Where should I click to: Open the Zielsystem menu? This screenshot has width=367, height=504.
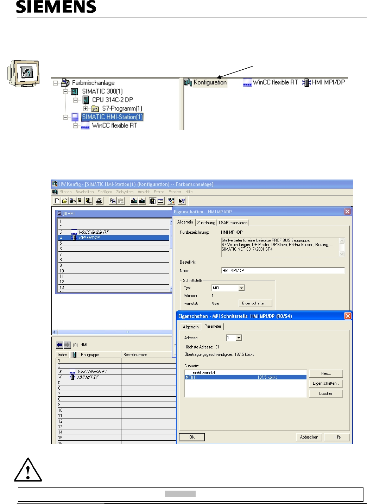[125, 192]
